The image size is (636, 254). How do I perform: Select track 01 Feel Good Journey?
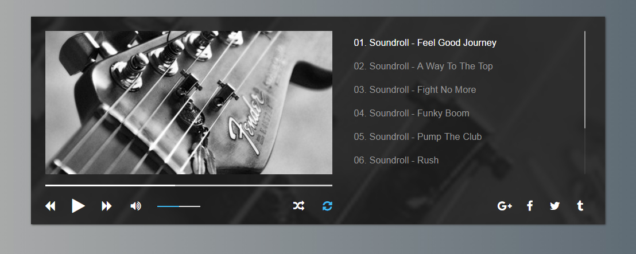425,42
